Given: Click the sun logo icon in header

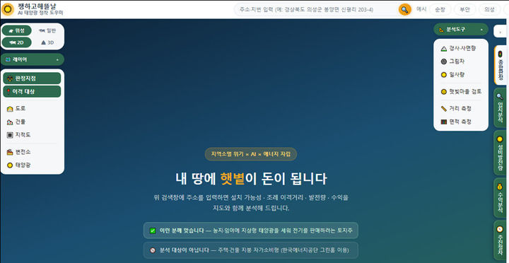Looking at the screenshot, I should point(8,9).
